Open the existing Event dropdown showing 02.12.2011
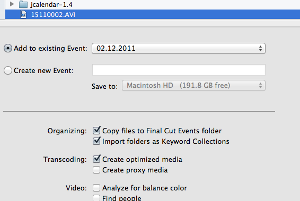The height and width of the screenshot is (201, 300). [x=179, y=48]
